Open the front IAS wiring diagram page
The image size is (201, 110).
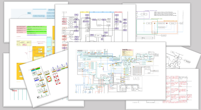coord(117,71)
